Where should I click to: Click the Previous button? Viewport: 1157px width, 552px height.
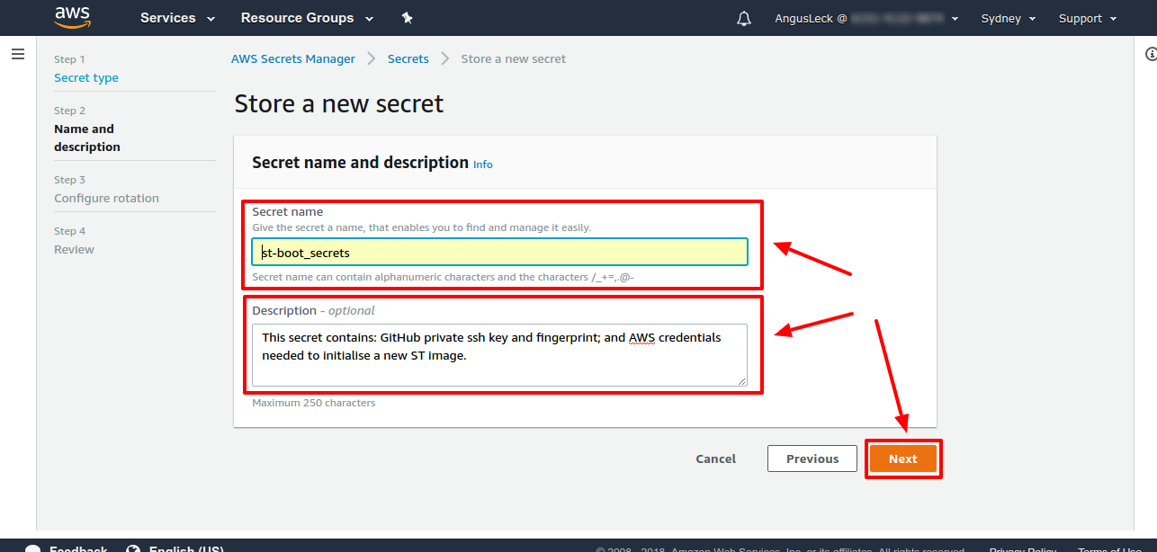coord(812,459)
